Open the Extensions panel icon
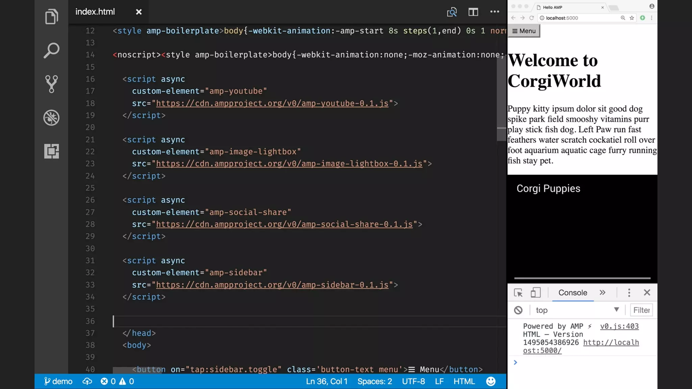 click(x=51, y=151)
